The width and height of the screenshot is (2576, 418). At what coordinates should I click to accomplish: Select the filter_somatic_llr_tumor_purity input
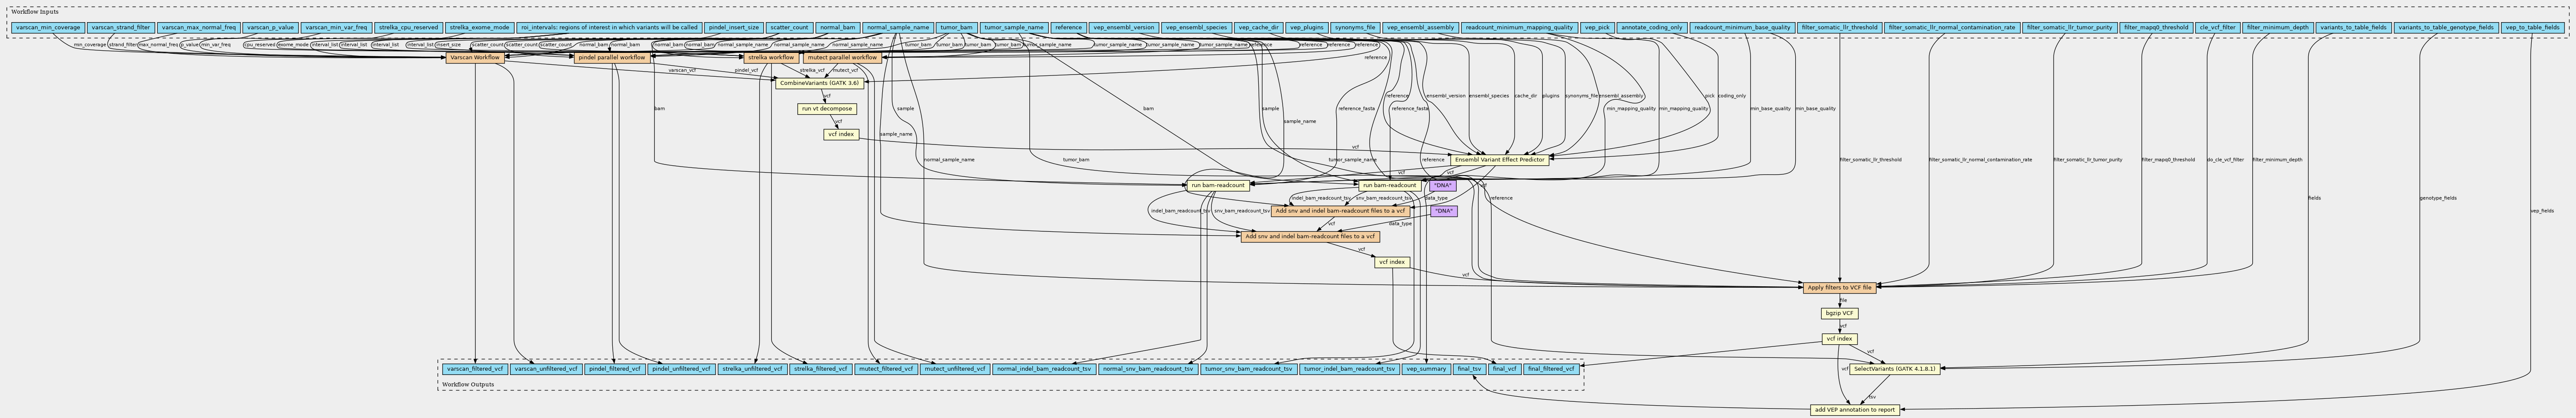[2066, 27]
